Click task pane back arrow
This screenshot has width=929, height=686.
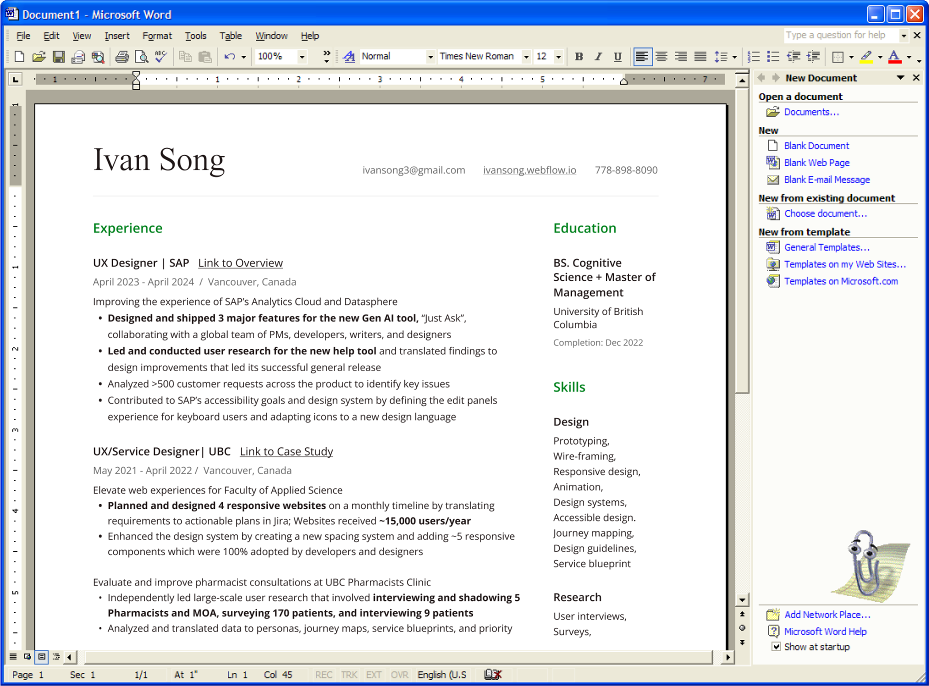click(761, 77)
